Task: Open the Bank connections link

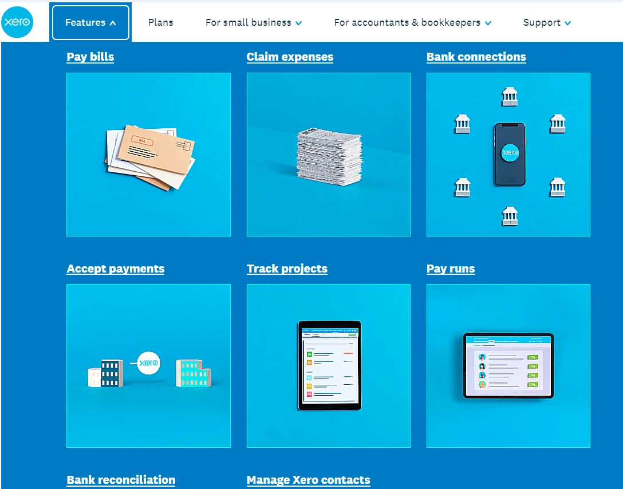Action: coord(476,57)
